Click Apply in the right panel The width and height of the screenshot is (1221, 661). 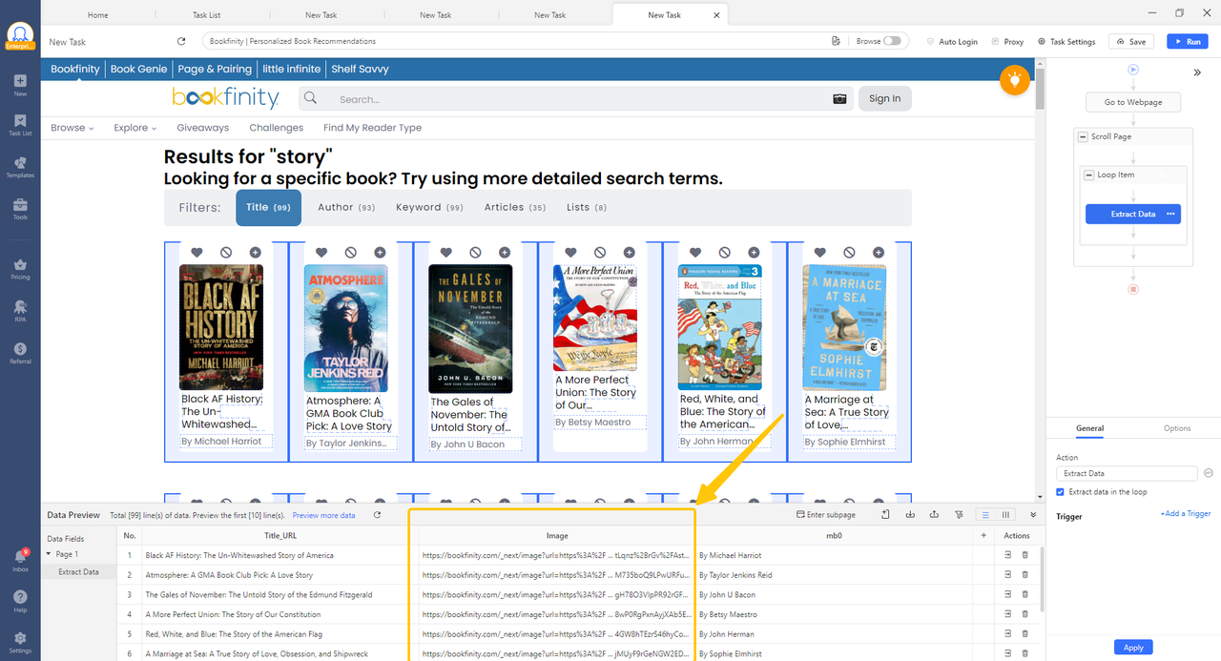click(1133, 648)
